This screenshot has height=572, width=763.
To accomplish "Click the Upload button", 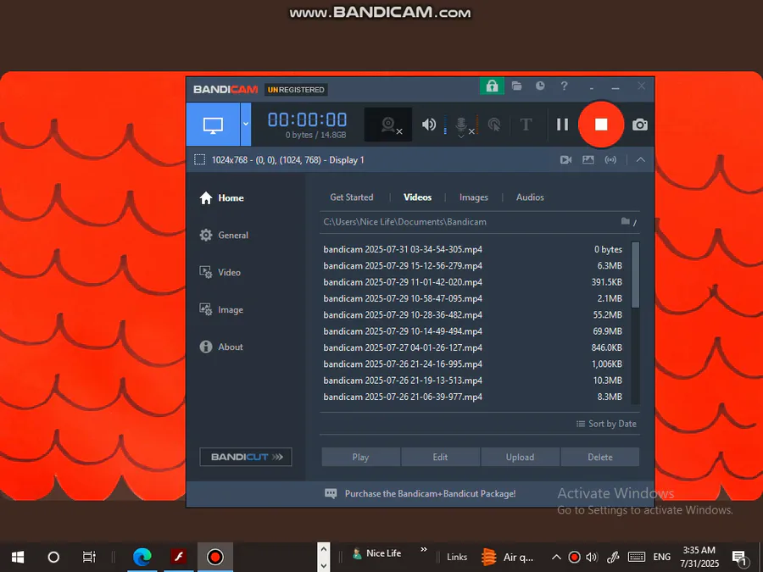I will pyautogui.click(x=521, y=458).
